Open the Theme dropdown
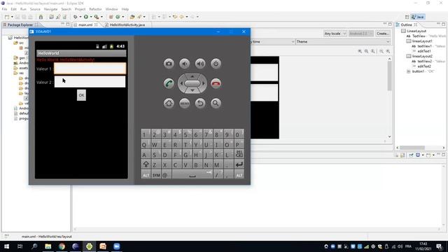The image size is (448, 252). tap(343, 42)
